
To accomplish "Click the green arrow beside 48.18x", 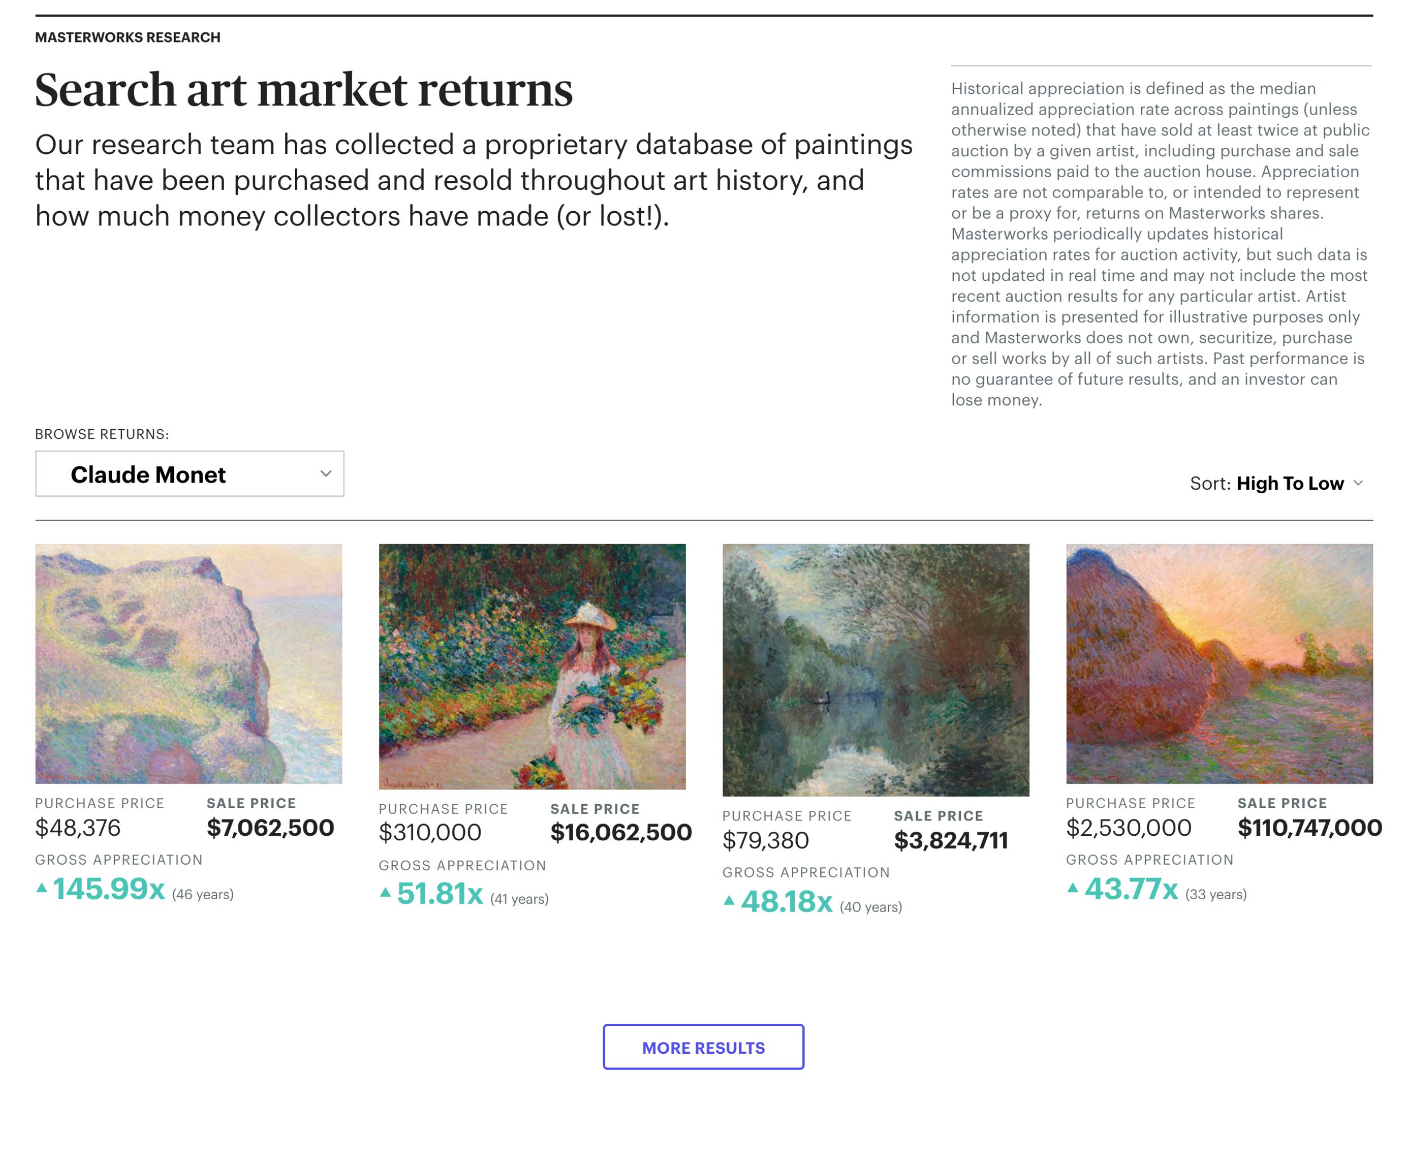I will pos(729,901).
